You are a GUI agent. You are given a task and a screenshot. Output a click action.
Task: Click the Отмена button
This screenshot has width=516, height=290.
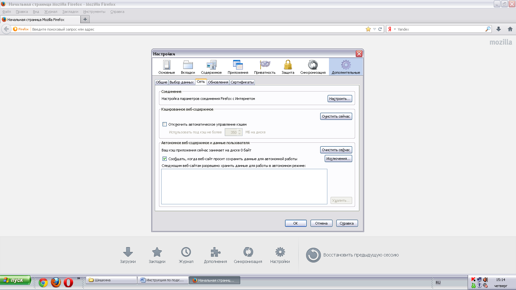pos(321,223)
